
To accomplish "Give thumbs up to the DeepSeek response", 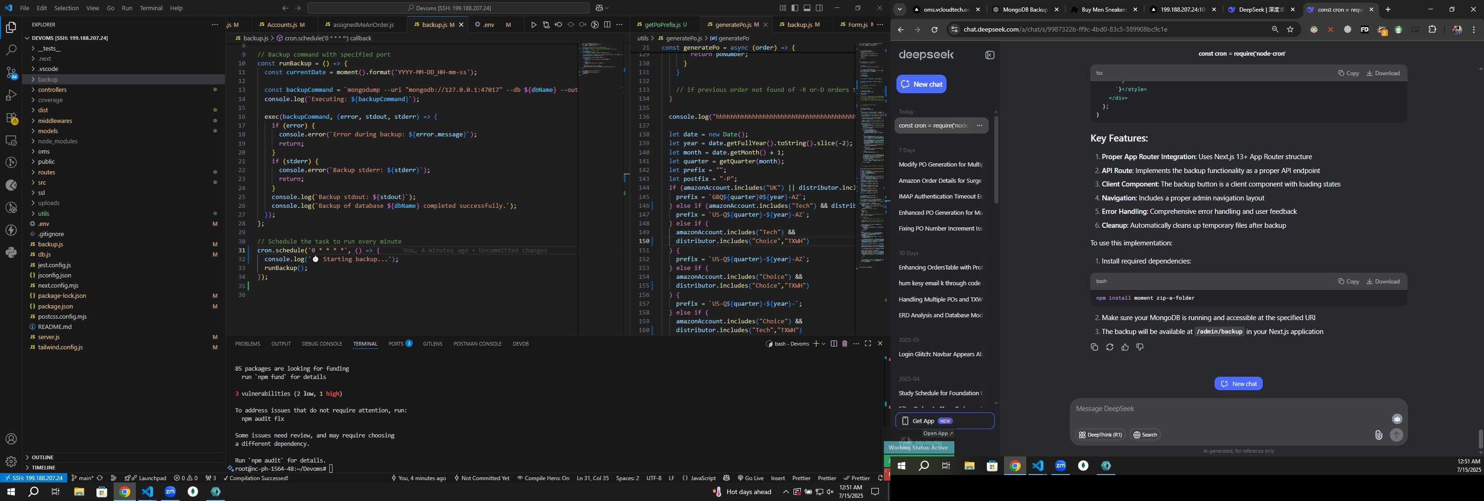I will 1125,347.
